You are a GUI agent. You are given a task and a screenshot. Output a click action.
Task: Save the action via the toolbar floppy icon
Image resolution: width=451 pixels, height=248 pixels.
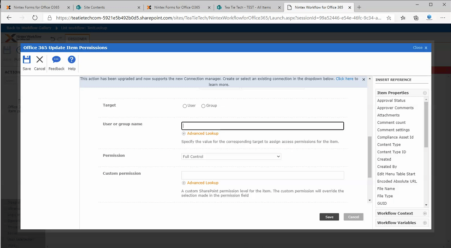click(27, 60)
